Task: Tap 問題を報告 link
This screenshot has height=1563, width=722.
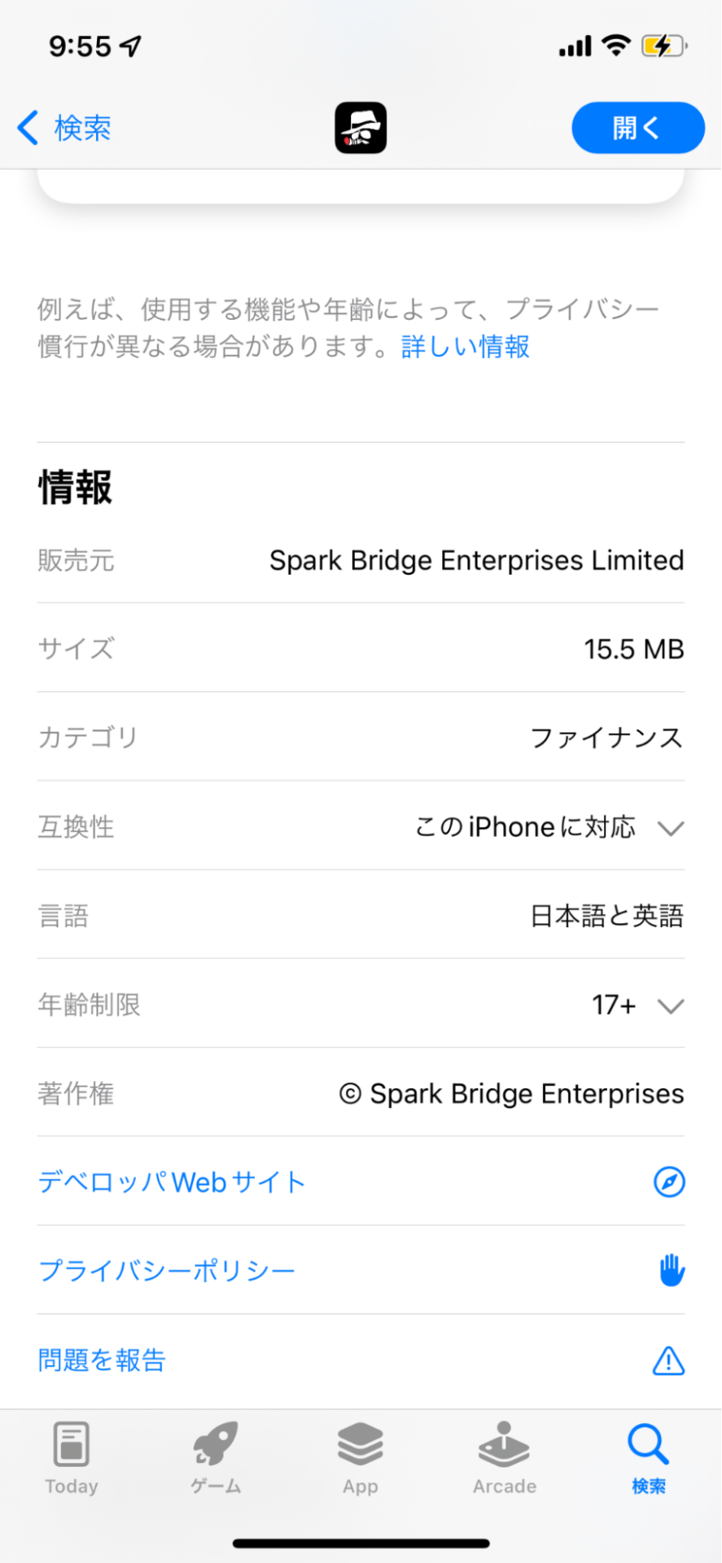Action: pos(102,1359)
